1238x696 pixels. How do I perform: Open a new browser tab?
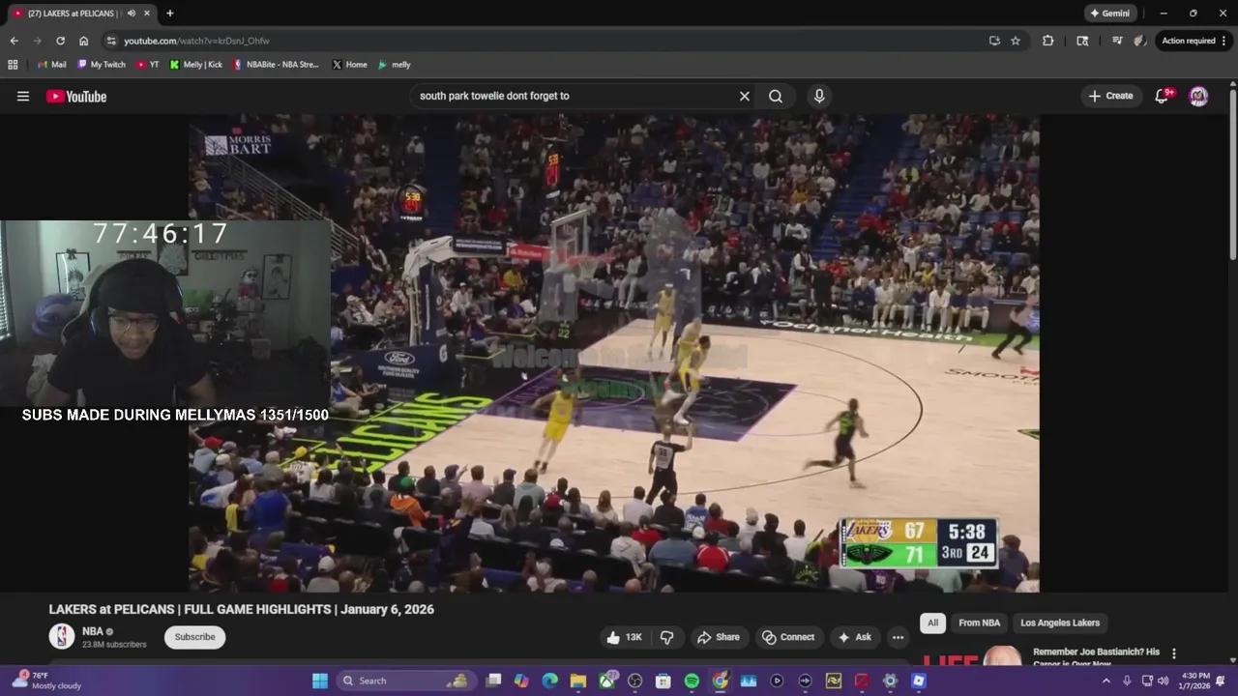pos(170,14)
